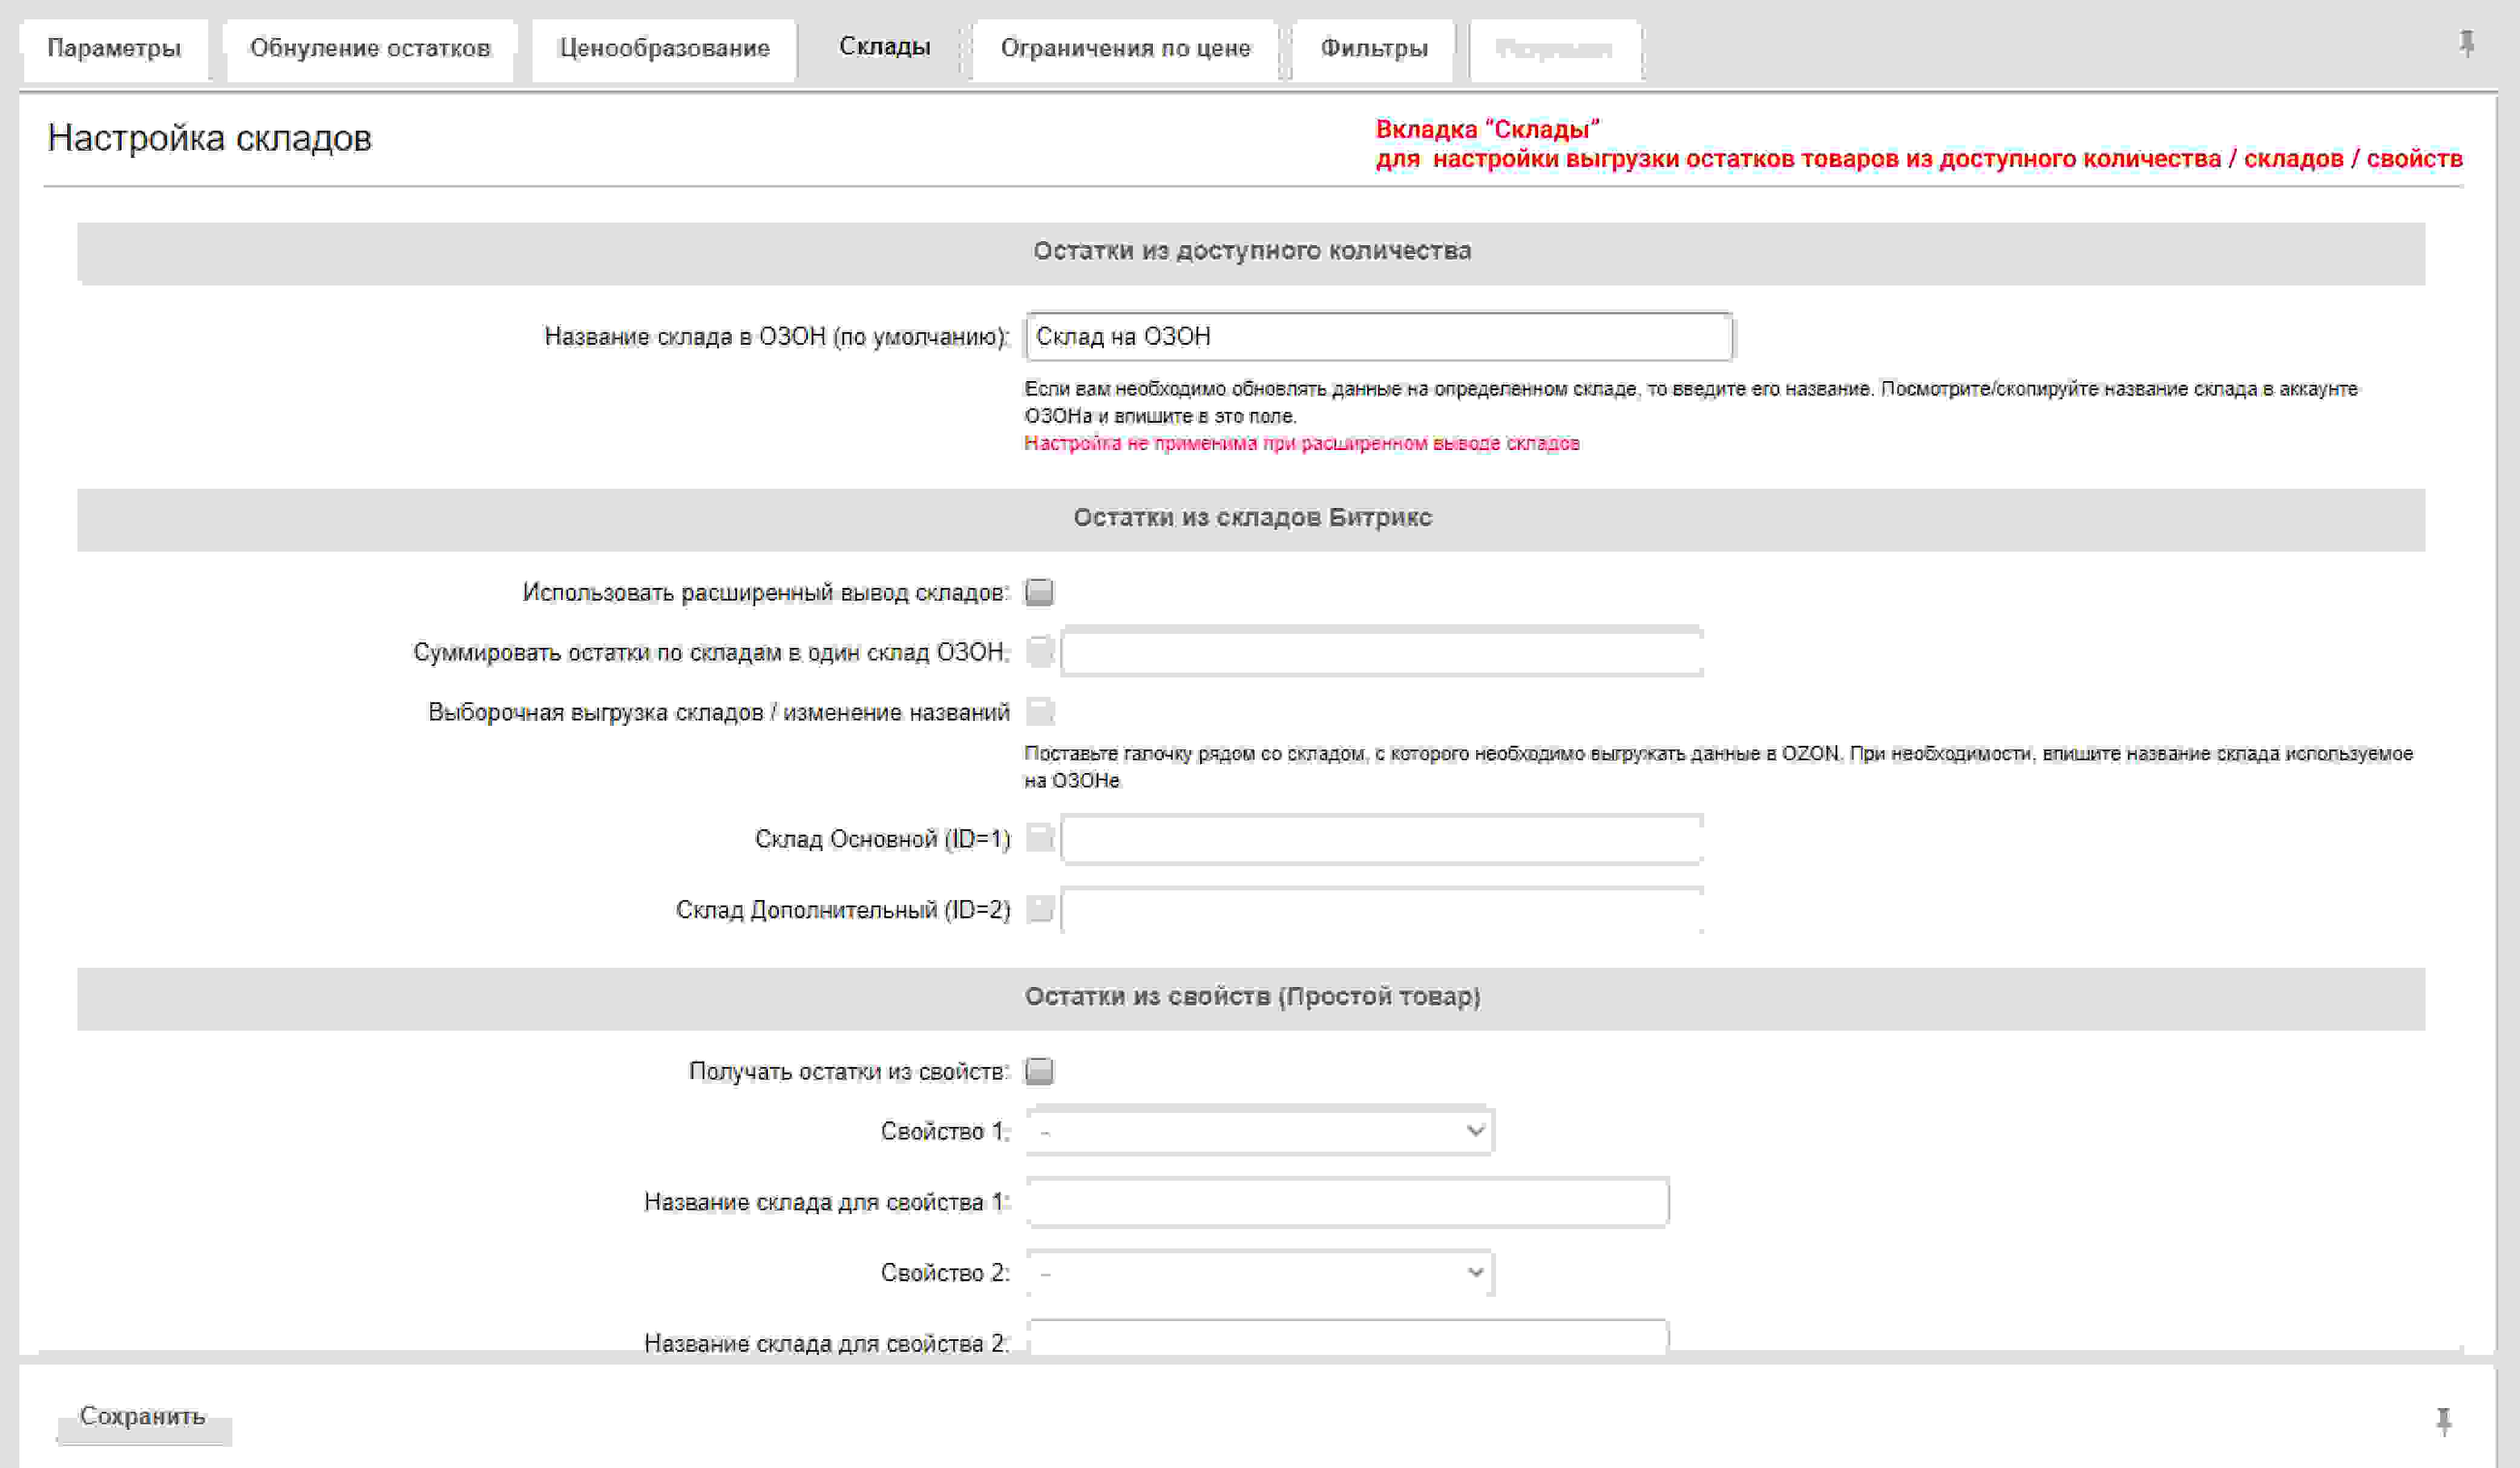The width and height of the screenshot is (2520, 1468).
Task: Click the Остатки из складов Битрикс header
Action: pos(1251,520)
